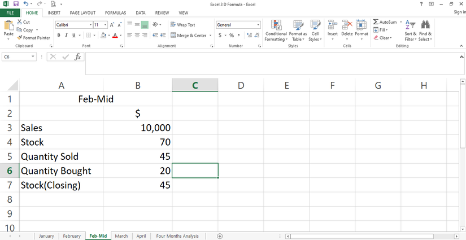Open Conditional Formatting menu
The image size is (466, 240).
click(276, 26)
